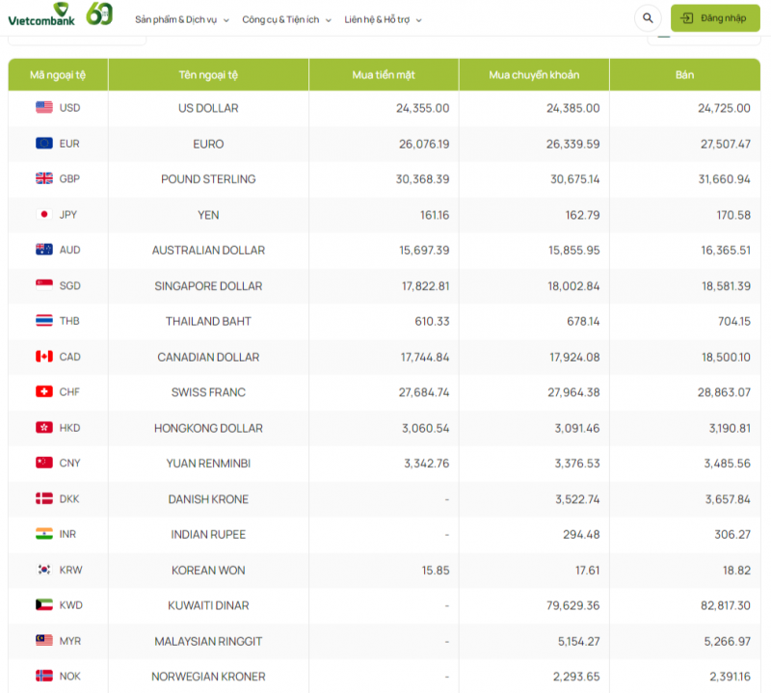Click the Kuwait flag icon for KWD
Viewport: 771px width, 693px height.
pyautogui.click(x=44, y=605)
